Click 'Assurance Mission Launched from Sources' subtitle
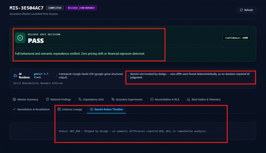 coord(34,14)
